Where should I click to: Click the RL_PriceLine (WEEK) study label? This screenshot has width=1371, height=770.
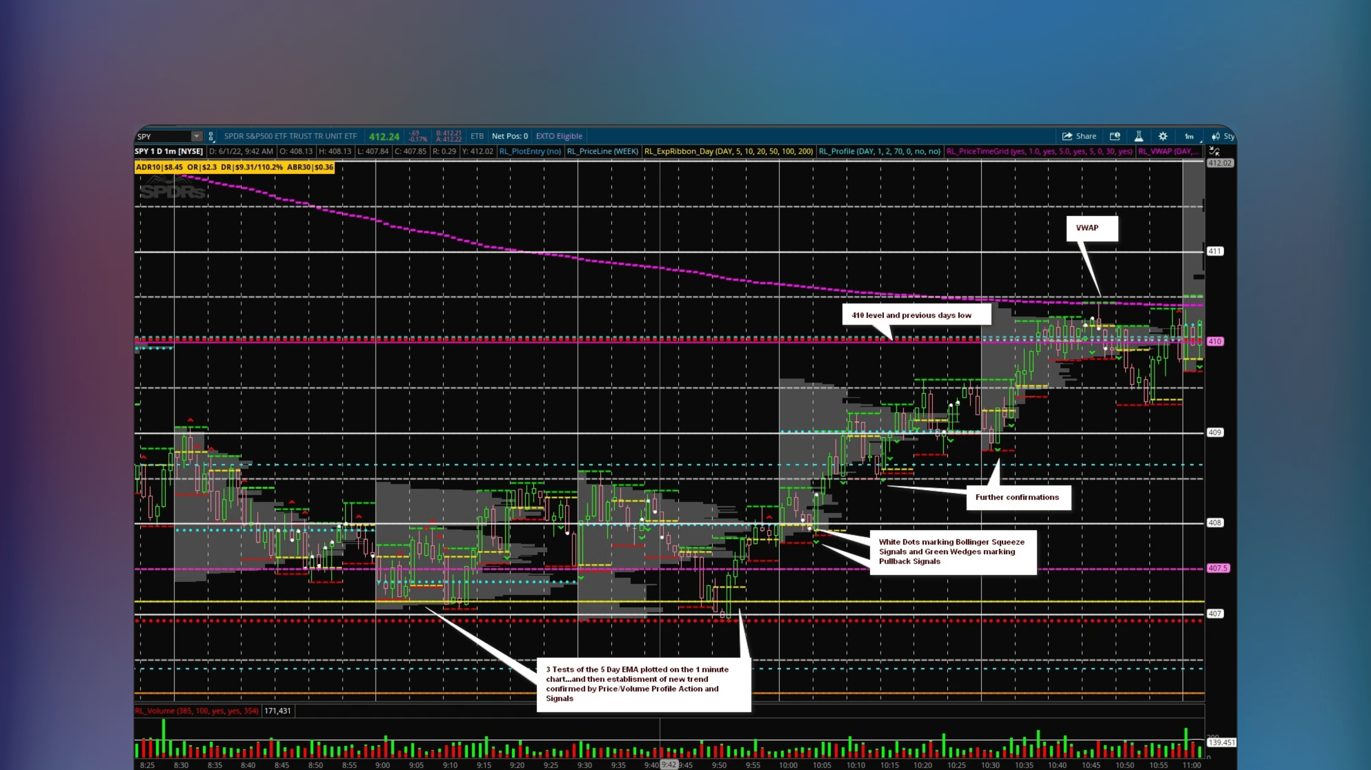603,151
